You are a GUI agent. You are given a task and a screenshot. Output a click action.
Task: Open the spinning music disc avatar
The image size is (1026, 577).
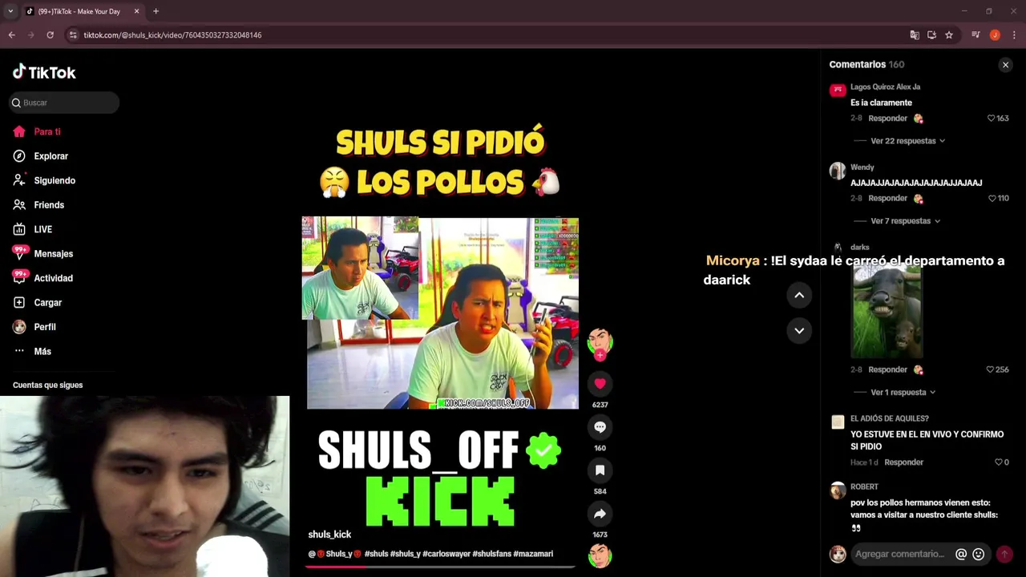[600, 555]
